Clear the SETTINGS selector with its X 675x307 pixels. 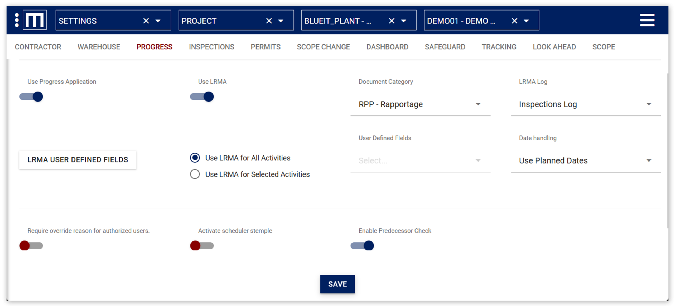coord(146,21)
